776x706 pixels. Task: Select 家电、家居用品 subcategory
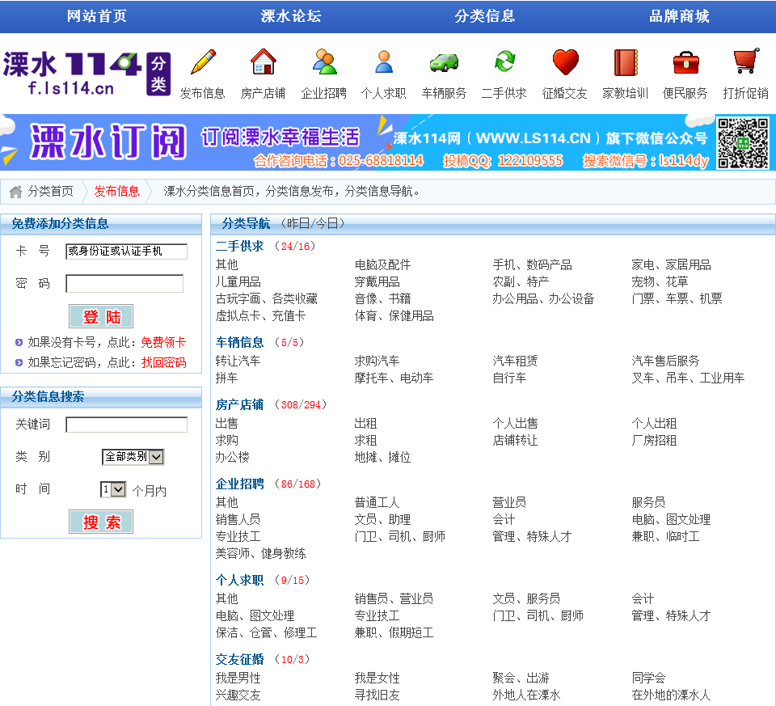[671, 265]
